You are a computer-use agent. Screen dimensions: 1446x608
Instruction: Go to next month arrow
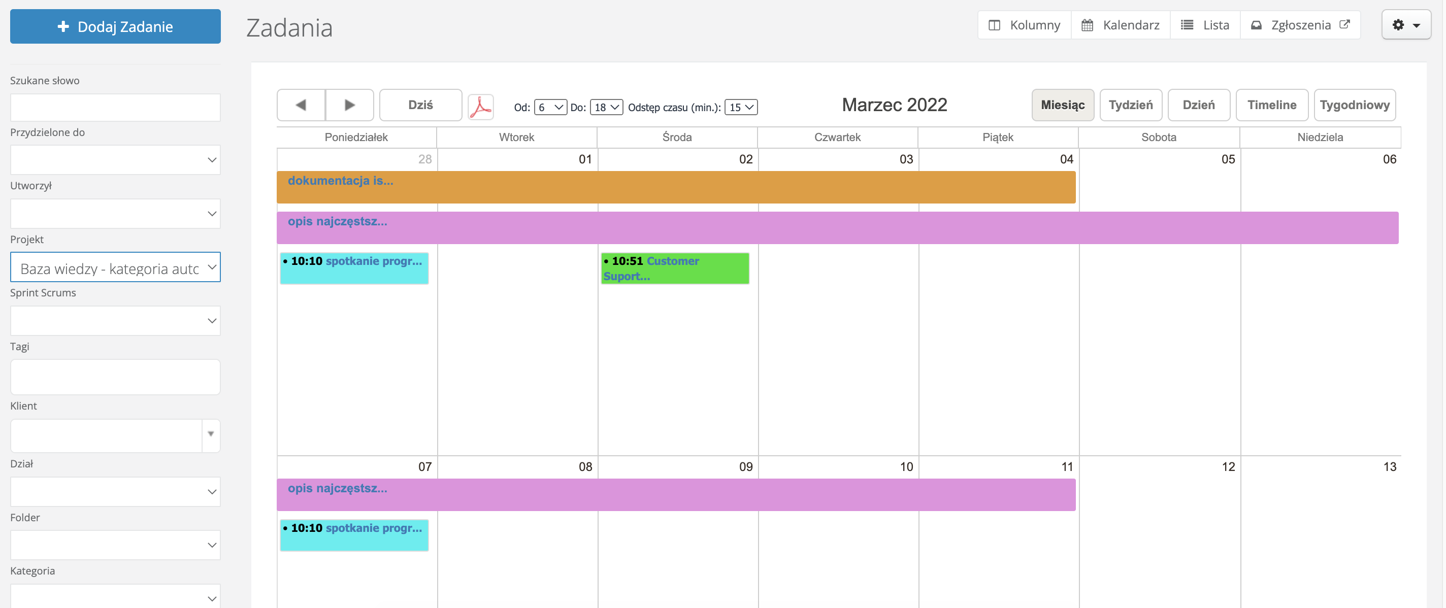tap(349, 105)
